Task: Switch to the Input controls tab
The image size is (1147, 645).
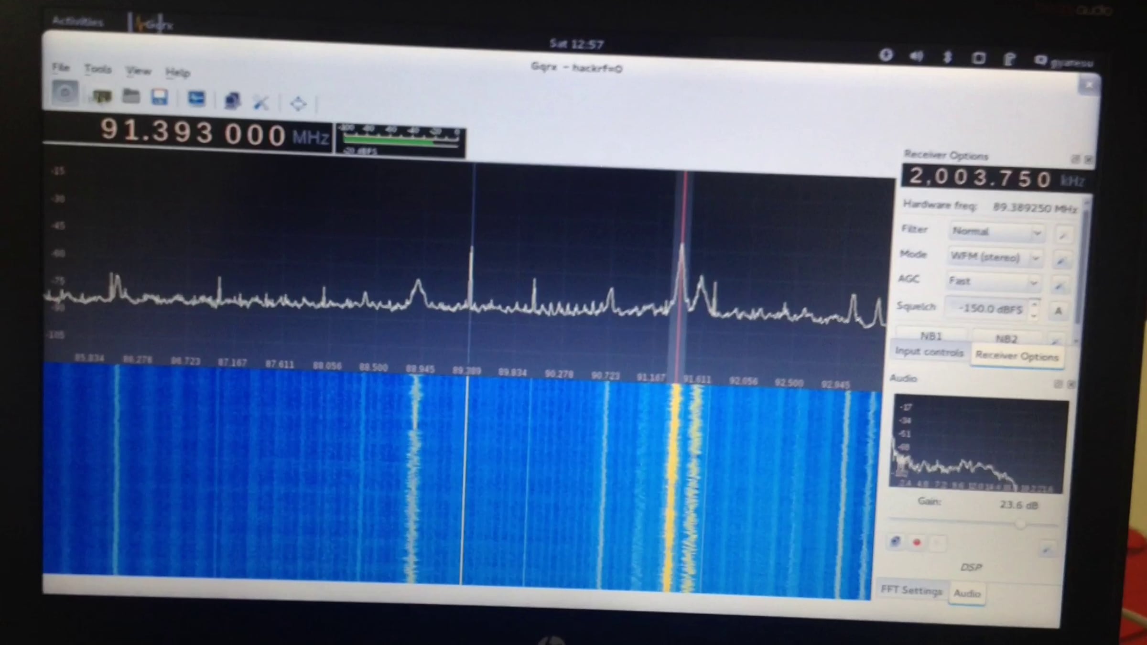Action: (x=929, y=352)
